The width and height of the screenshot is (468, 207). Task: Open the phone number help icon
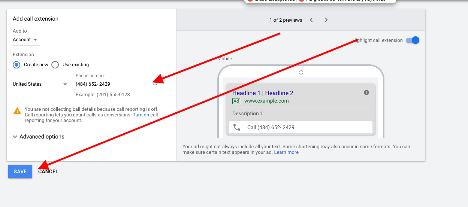click(x=155, y=83)
